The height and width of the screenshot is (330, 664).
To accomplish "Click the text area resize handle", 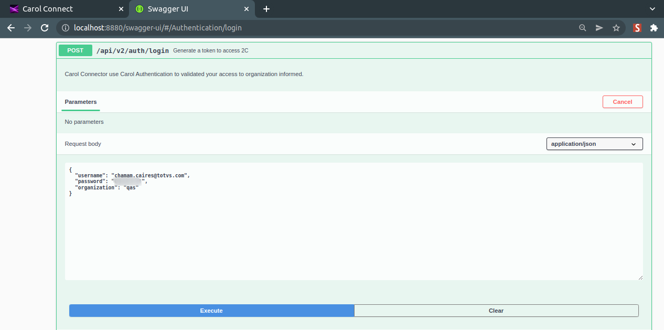I will 640,277.
